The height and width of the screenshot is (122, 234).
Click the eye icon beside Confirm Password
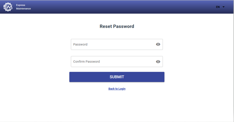(x=158, y=62)
